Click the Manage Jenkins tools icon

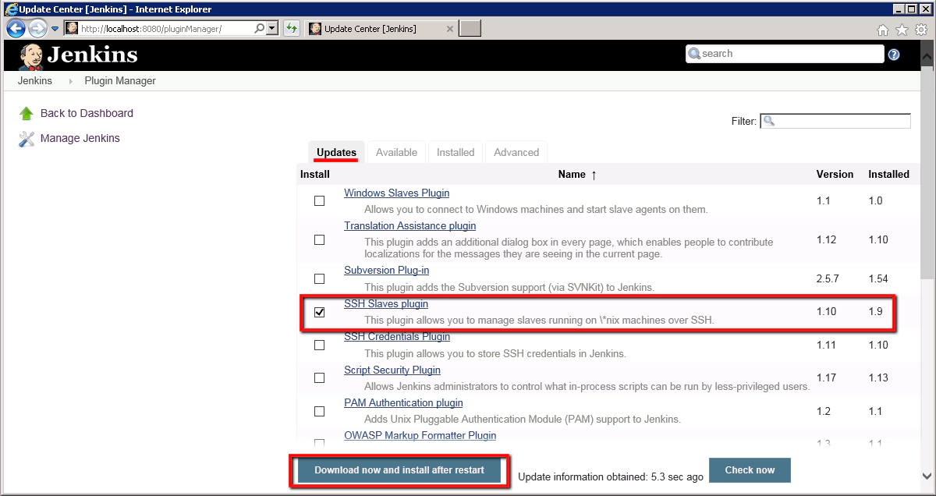click(x=27, y=139)
